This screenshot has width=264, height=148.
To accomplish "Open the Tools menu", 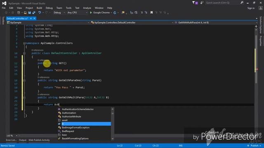I will pos(68,8).
